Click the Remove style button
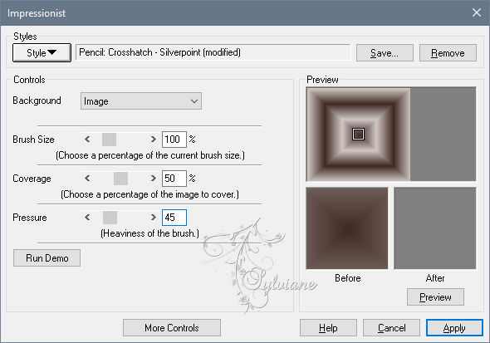This screenshot has height=343, width=490. coord(448,53)
